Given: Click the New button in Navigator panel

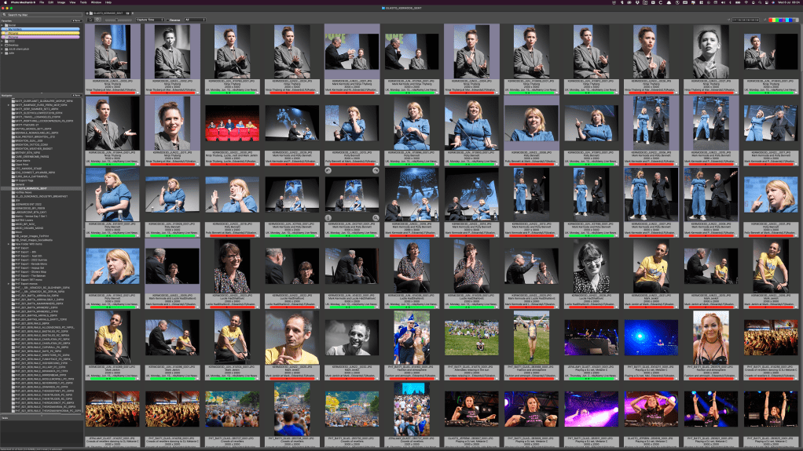Looking at the screenshot, I should (x=76, y=95).
